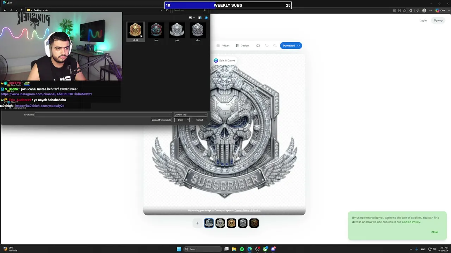
Task: Open the taskbar clock and date
Action: tap(443, 249)
